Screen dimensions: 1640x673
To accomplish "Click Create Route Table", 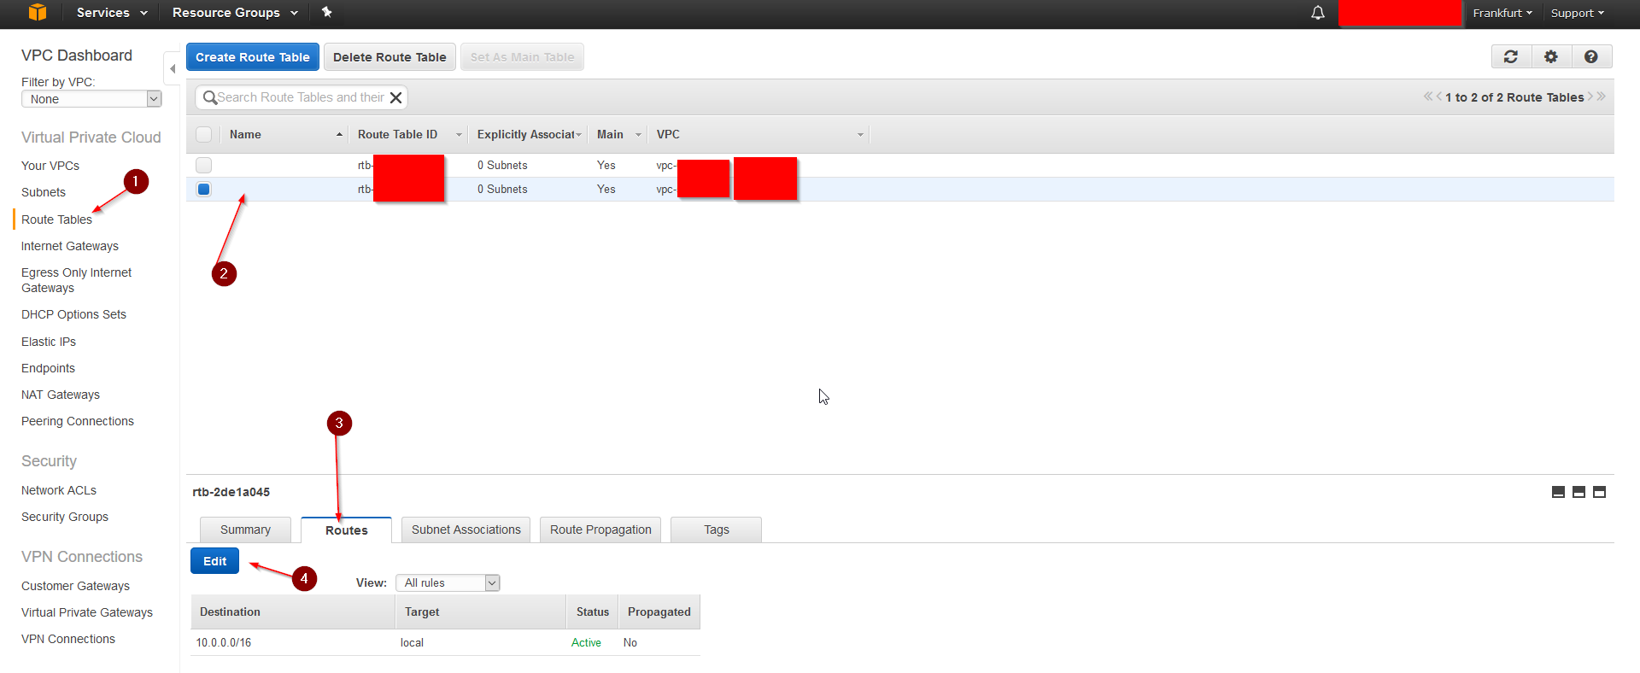I will point(253,57).
